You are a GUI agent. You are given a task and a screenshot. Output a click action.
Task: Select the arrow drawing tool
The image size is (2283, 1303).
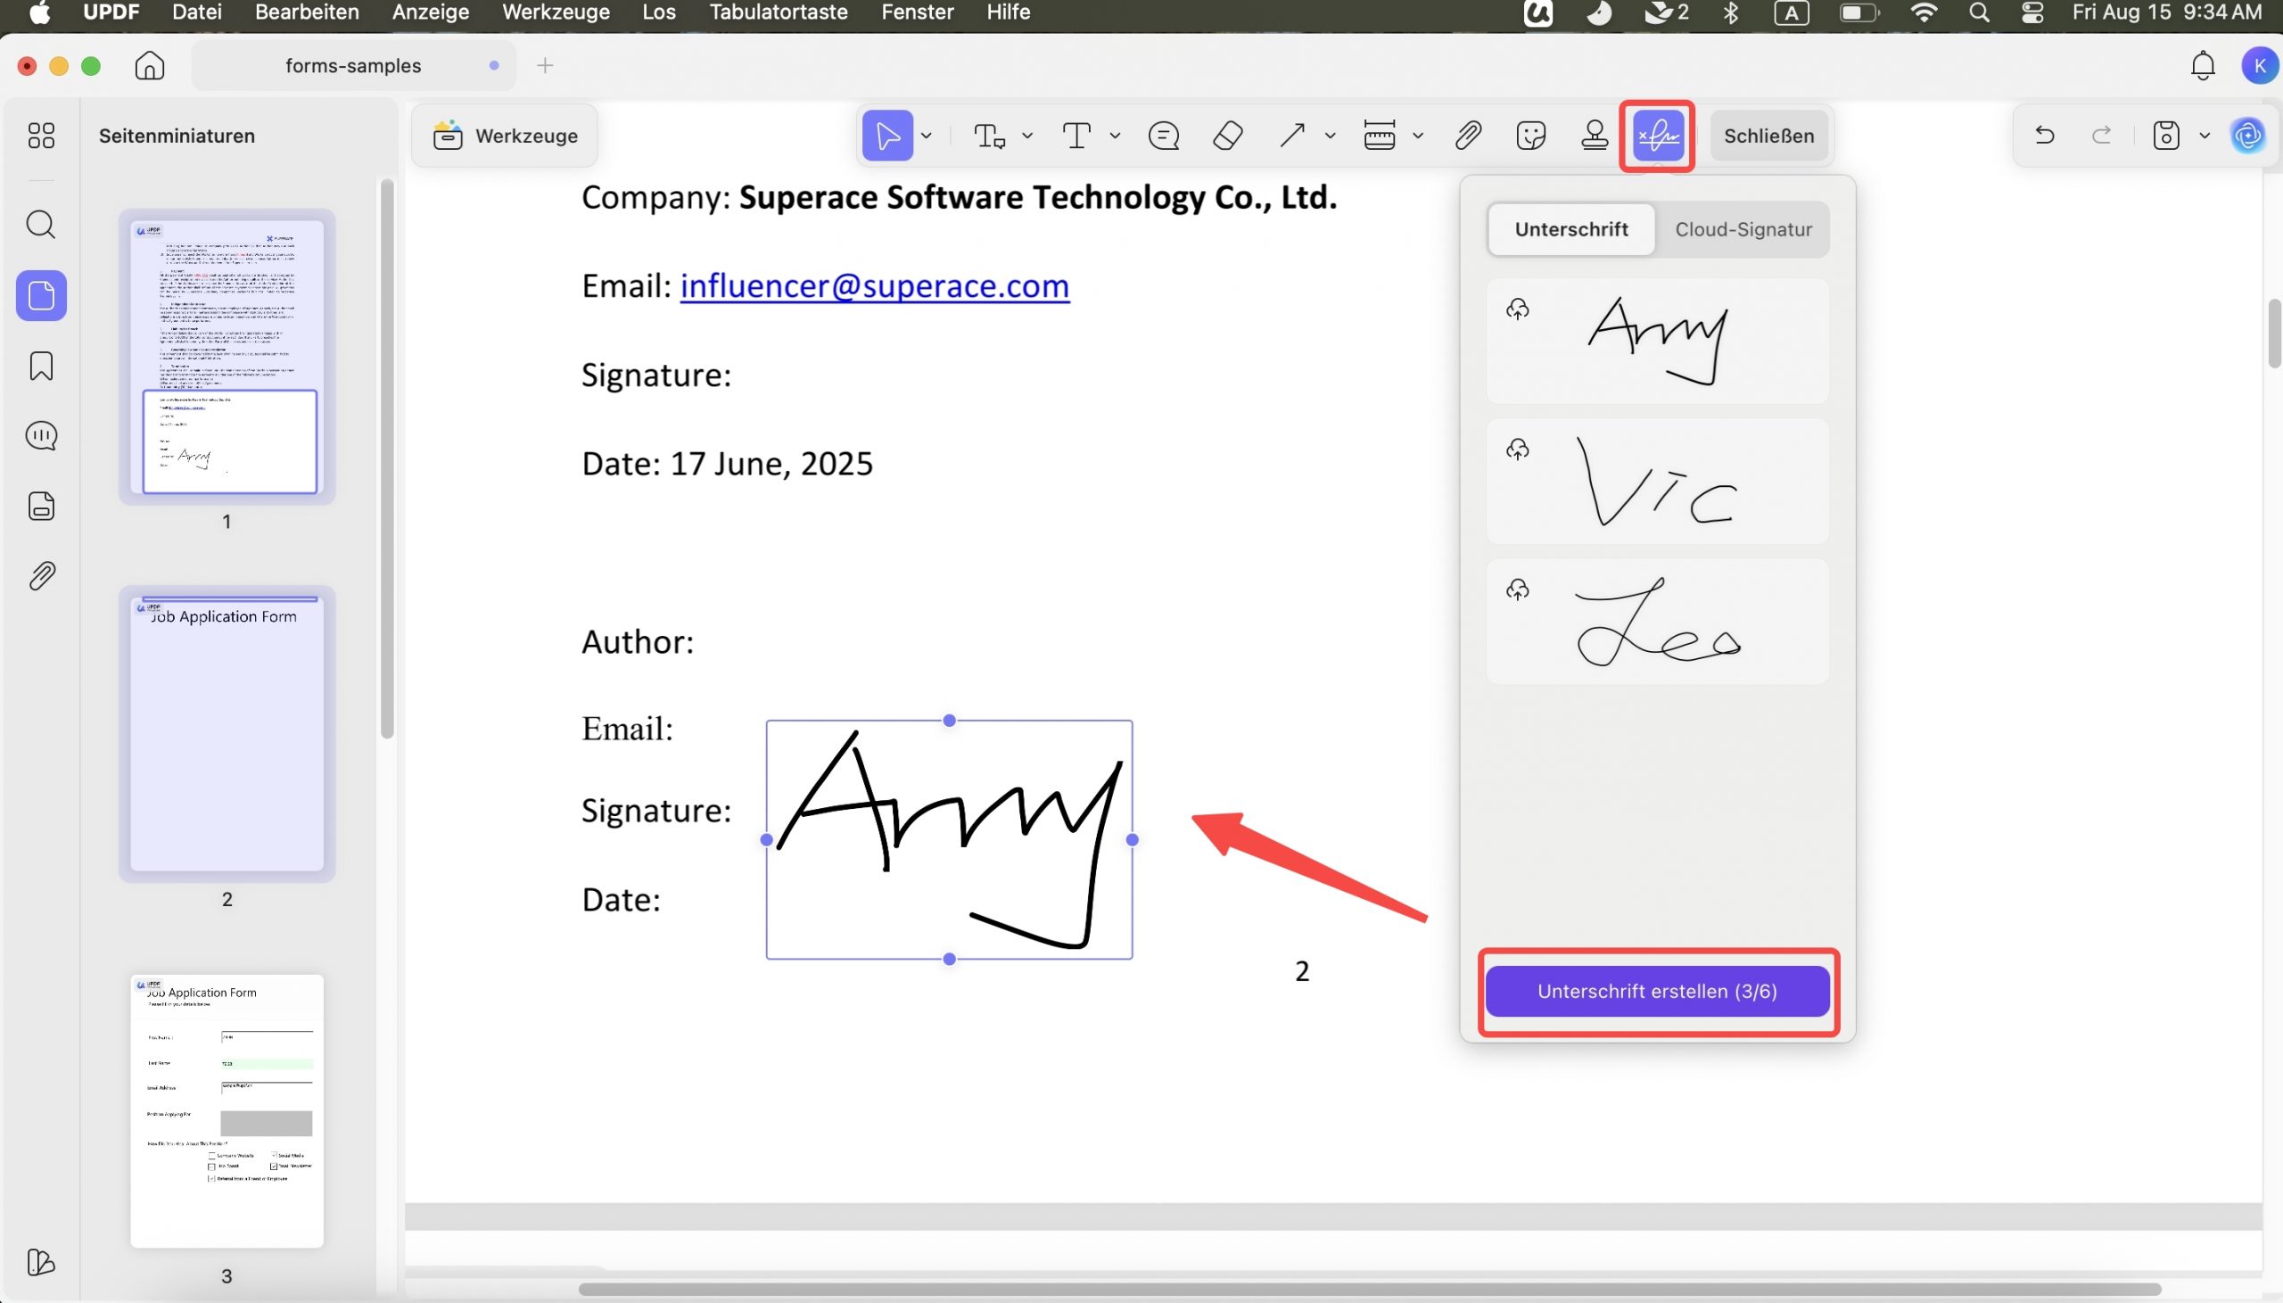(1291, 136)
